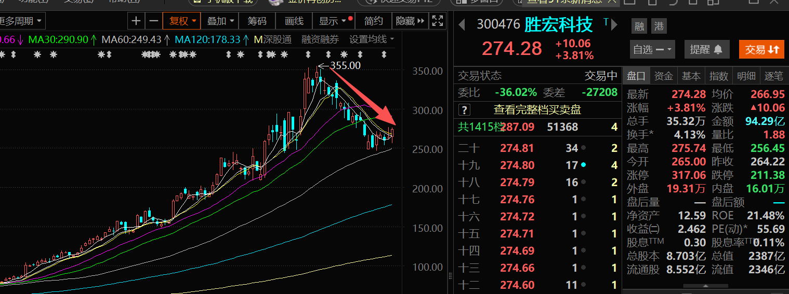Click the 委比 value -36.02%
Viewport: 789px width, 294px height.
click(x=516, y=92)
